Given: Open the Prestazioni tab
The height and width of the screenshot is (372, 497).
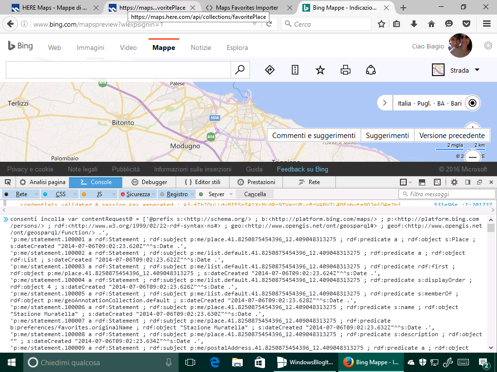Looking at the screenshot, I should pos(256,182).
